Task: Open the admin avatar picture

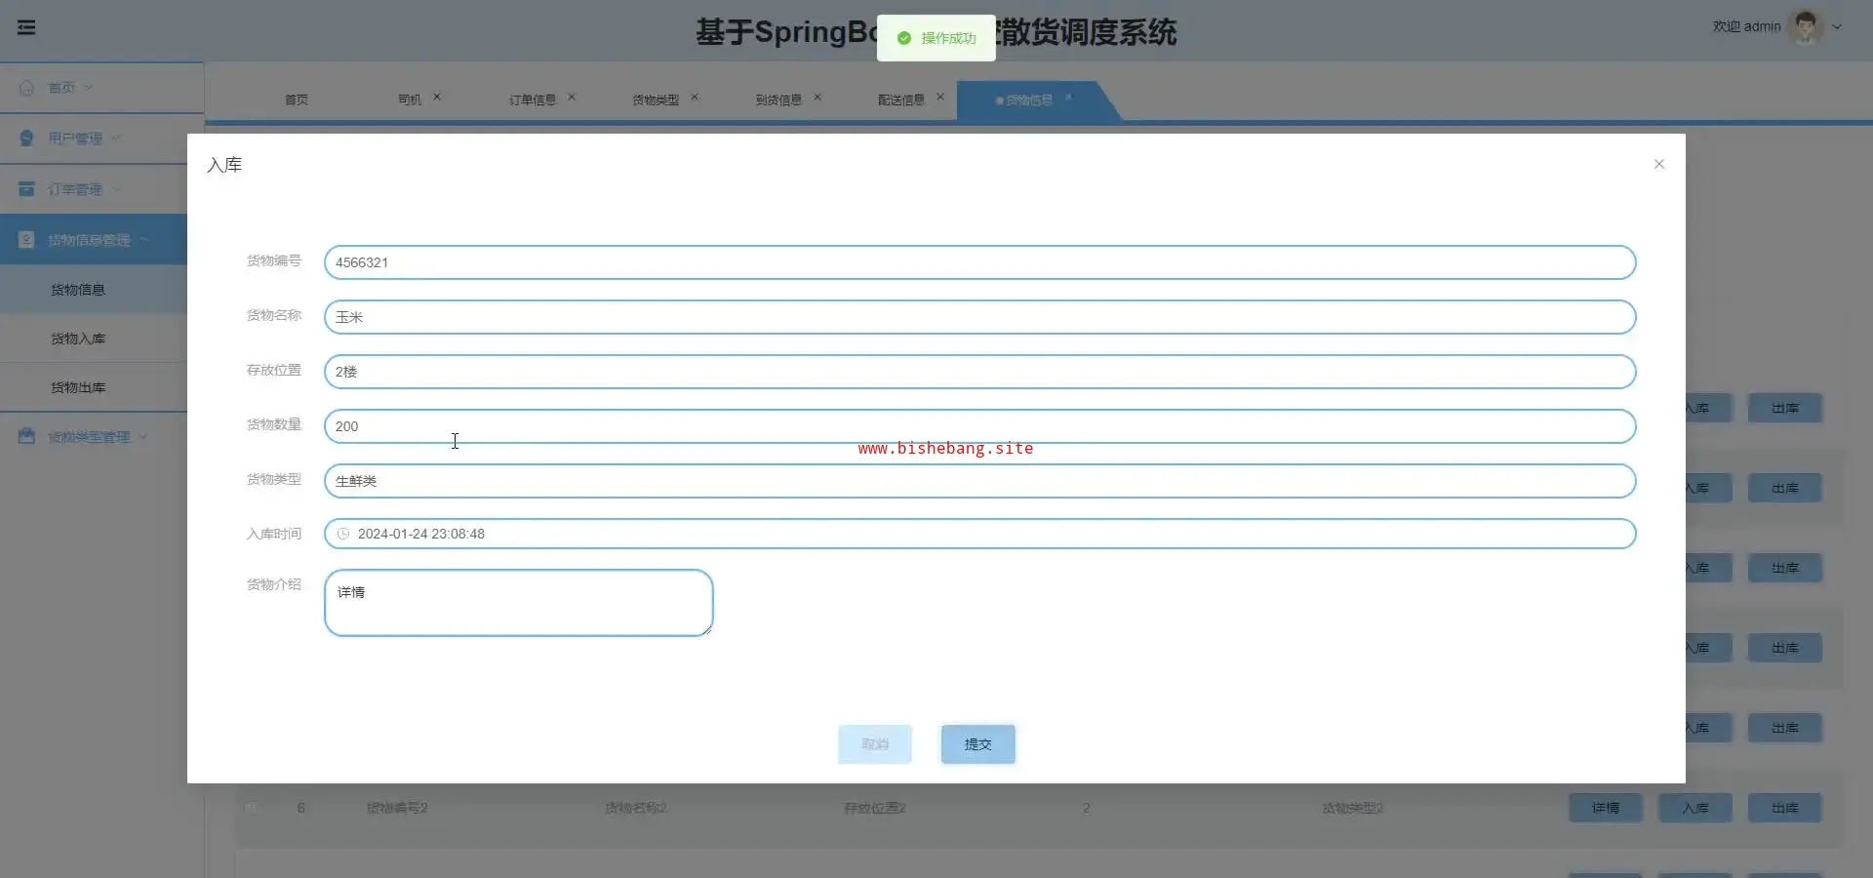Action: [x=1806, y=27]
